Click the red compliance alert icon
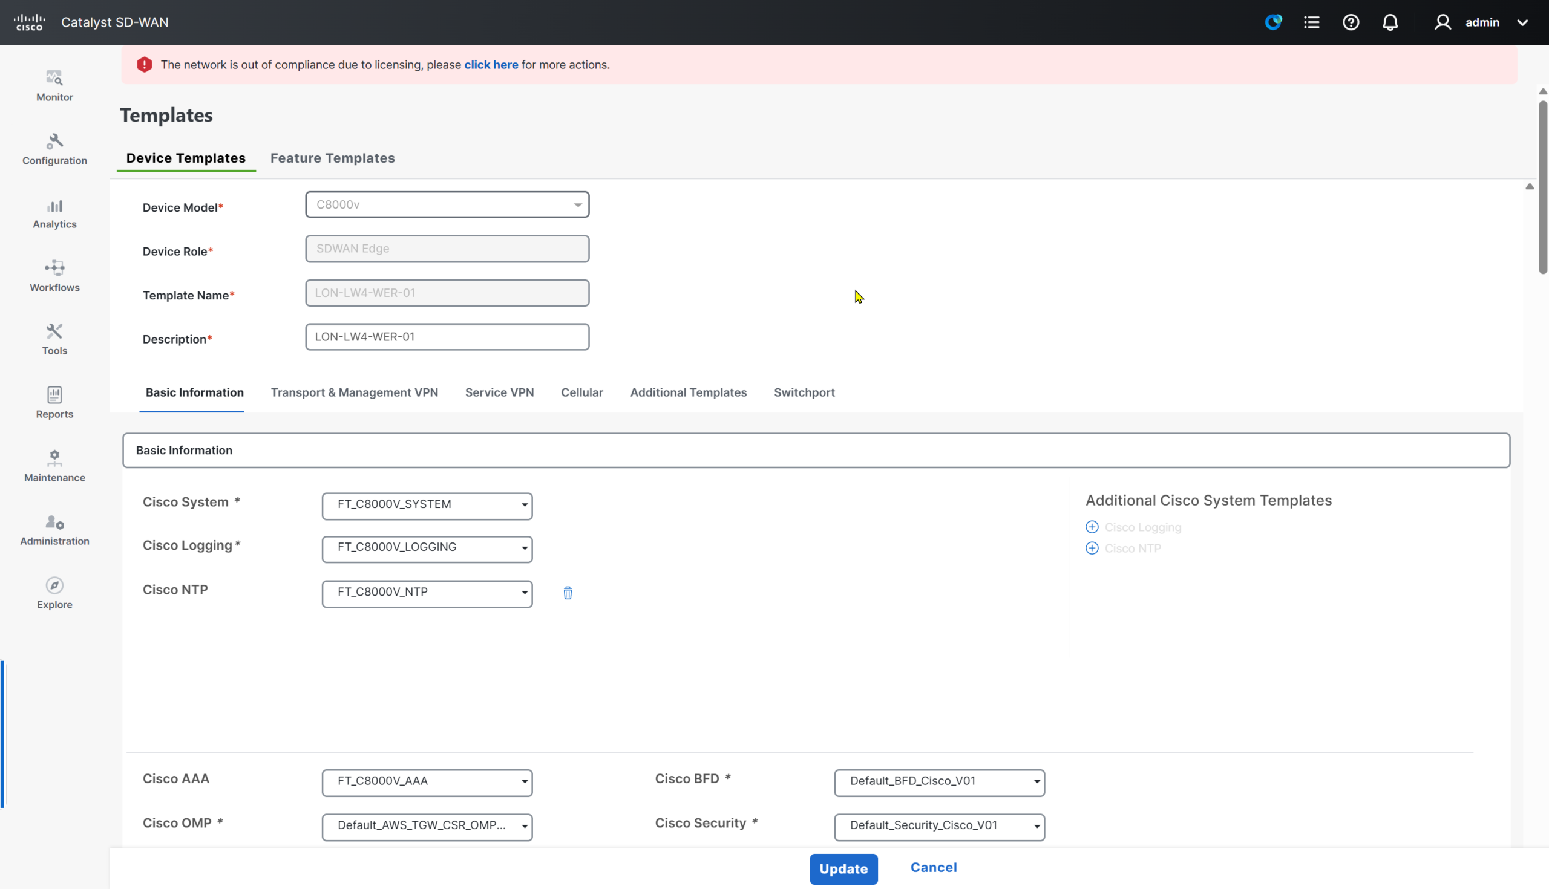This screenshot has width=1549, height=889. pos(144,65)
